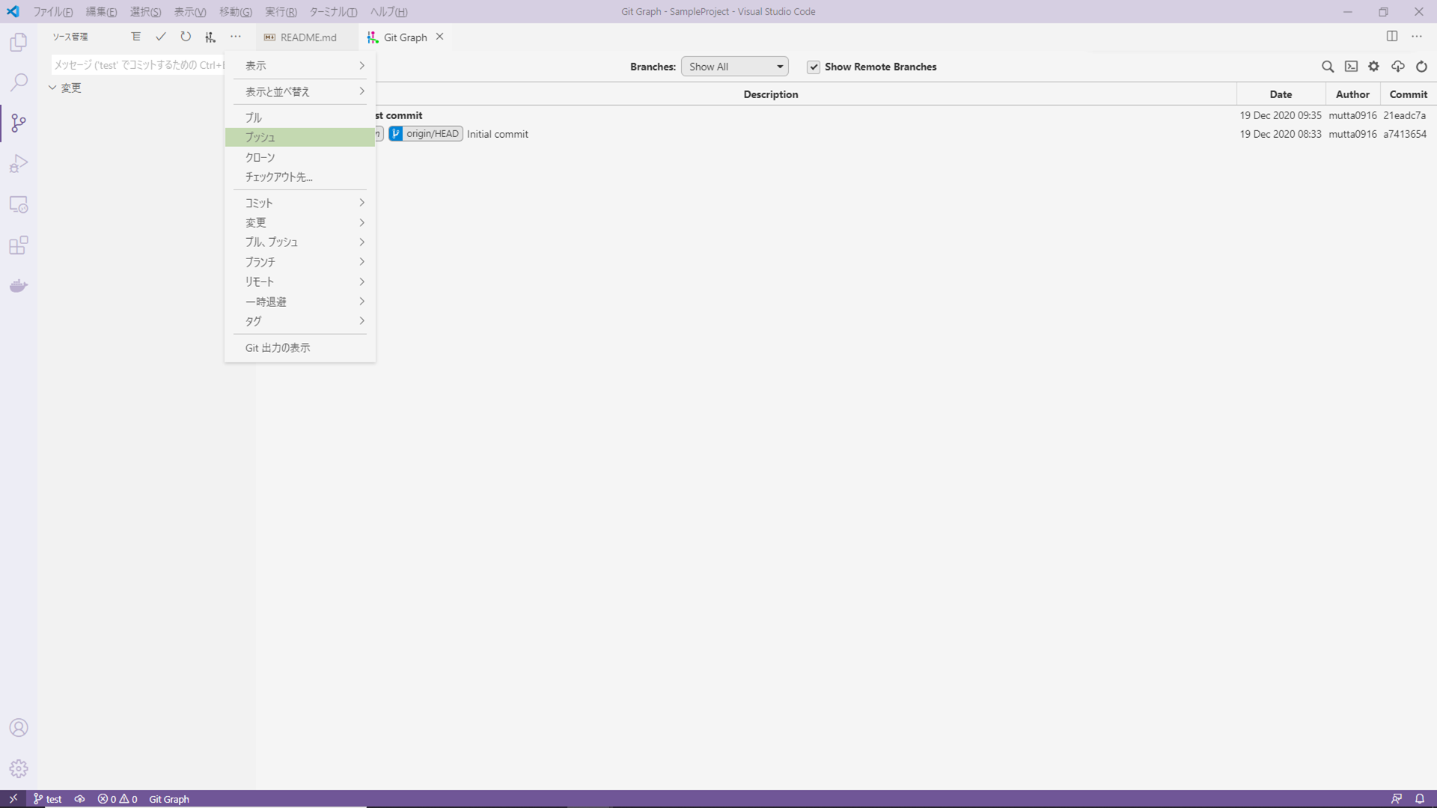This screenshot has width=1437, height=808.
Task: Open the Manage gear in activity bar
Action: [19, 768]
